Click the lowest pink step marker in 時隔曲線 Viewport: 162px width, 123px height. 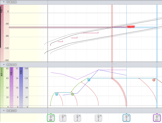(60, 41)
